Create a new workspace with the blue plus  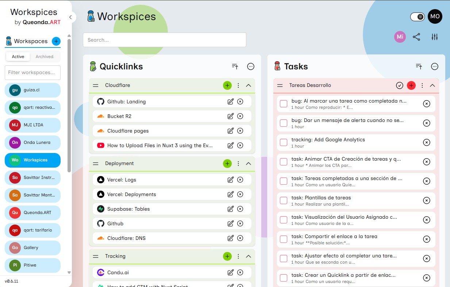(x=56, y=41)
